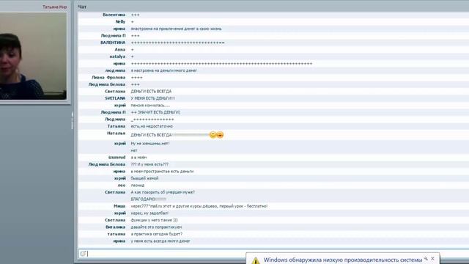Select the Nelly '+' message
The height and width of the screenshot is (264, 469).
tap(132, 22)
